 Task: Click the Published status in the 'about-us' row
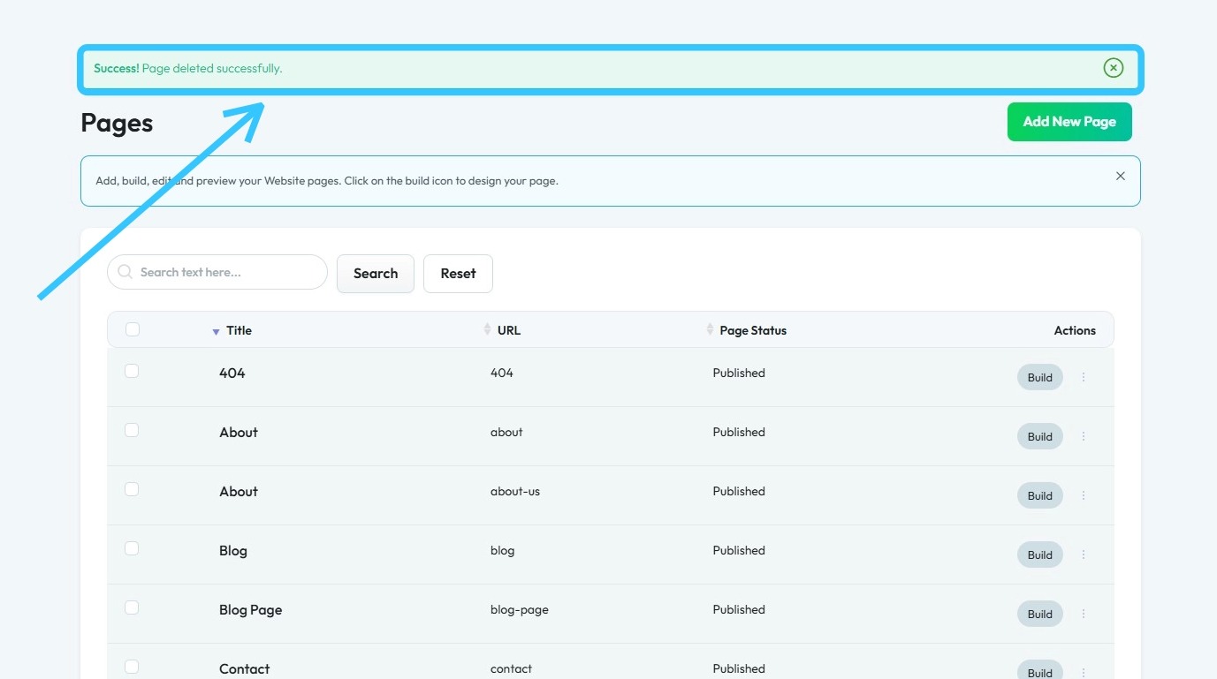pyautogui.click(x=739, y=491)
